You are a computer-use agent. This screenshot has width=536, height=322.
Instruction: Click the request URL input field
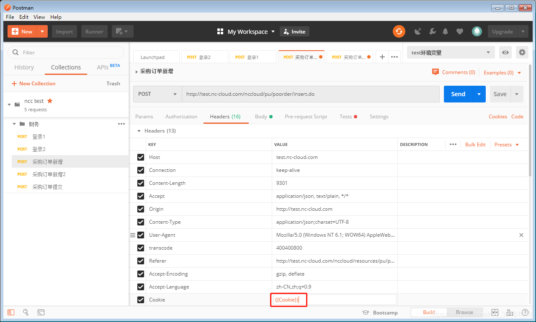(x=311, y=94)
